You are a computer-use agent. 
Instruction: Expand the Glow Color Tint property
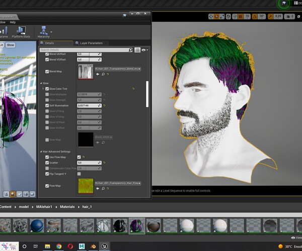pyautogui.click(x=43, y=89)
